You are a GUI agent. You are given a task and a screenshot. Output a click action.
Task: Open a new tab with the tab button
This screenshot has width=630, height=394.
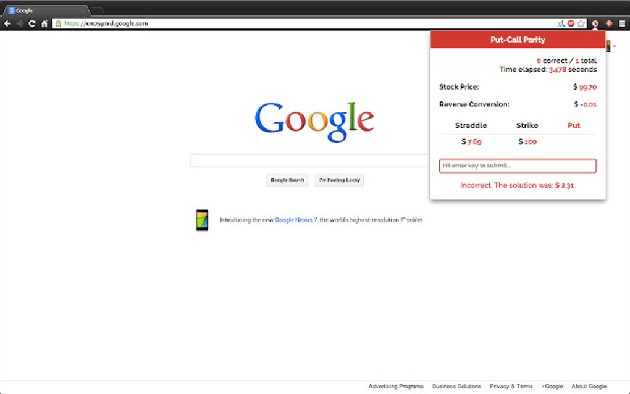[x=97, y=10]
